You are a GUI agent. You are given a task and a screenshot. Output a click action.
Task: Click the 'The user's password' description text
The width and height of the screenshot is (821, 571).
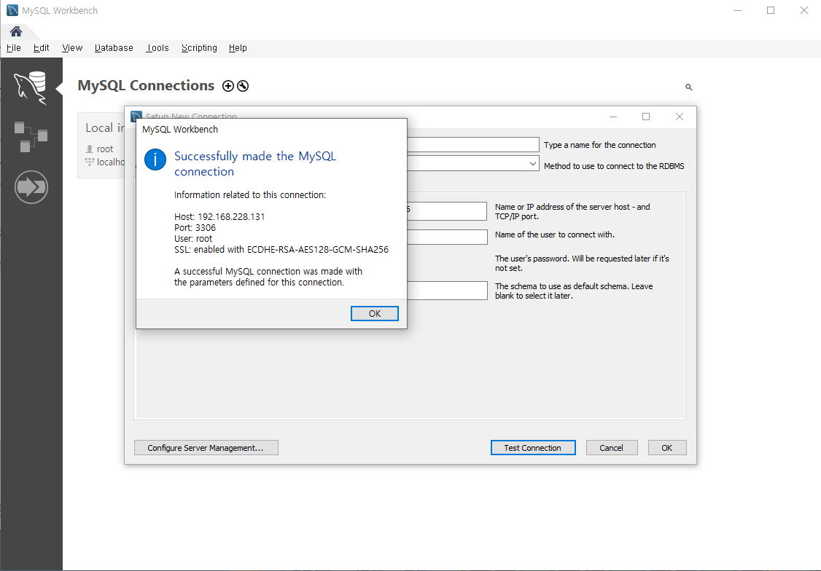tap(583, 263)
